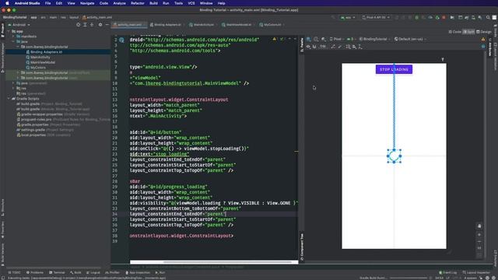Hide the Project panel with minus icon
The height and width of the screenshot is (280, 498).
click(x=107, y=25)
